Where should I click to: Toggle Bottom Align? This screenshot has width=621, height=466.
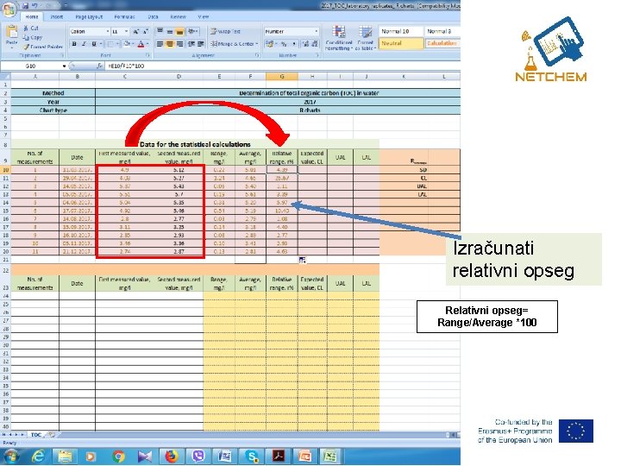point(179,31)
